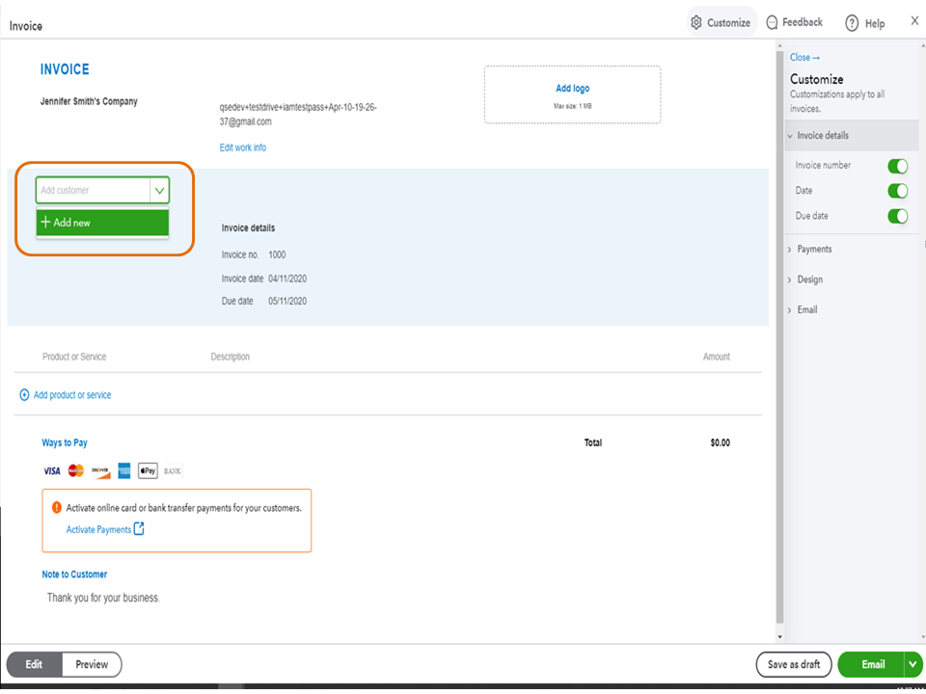This screenshot has width=926, height=694.
Task: Click the scrollbar up arrow
Action: click(x=779, y=45)
